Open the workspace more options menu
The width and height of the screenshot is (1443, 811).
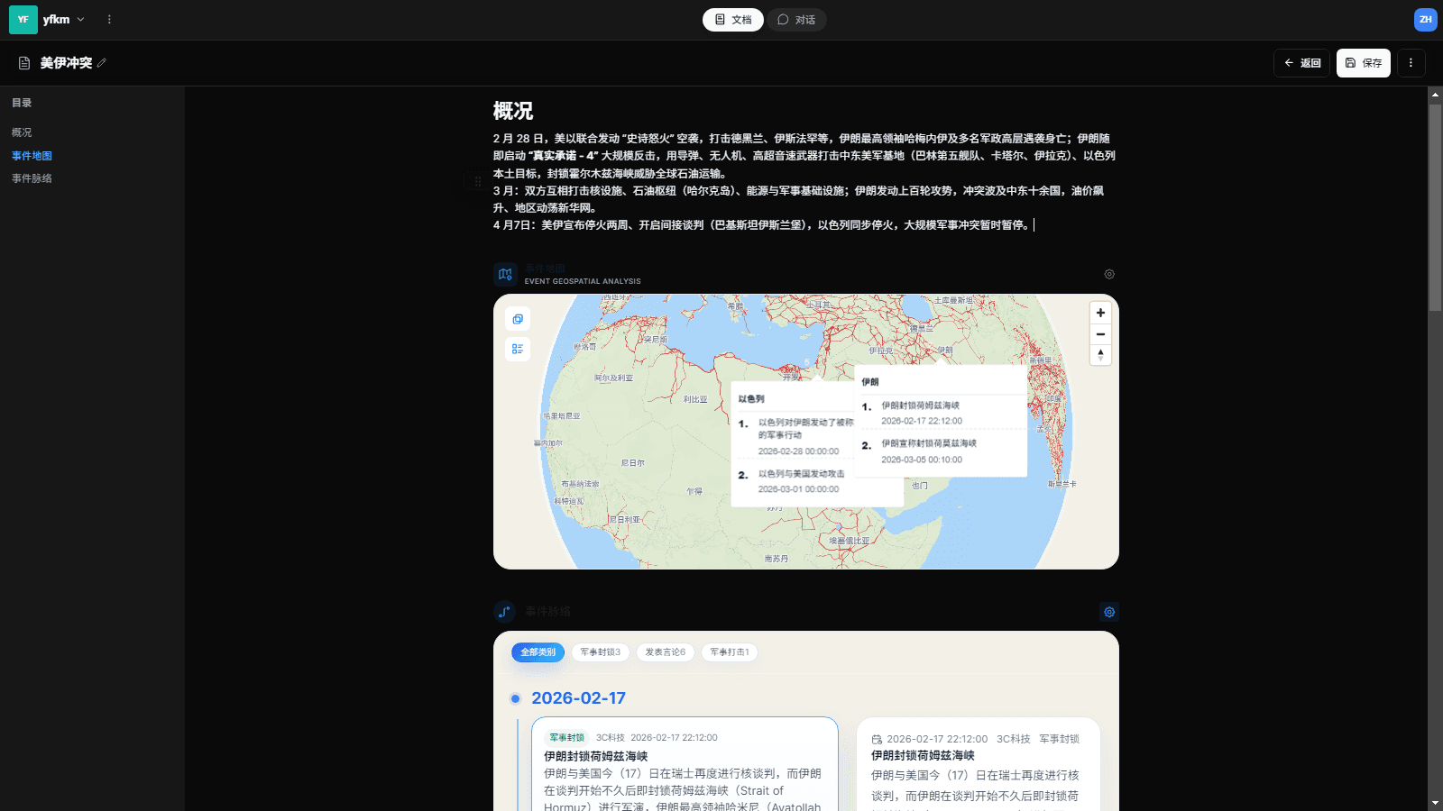(109, 19)
